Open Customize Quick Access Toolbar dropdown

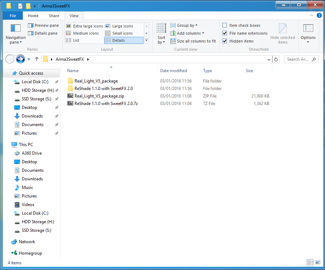pos(35,6)
